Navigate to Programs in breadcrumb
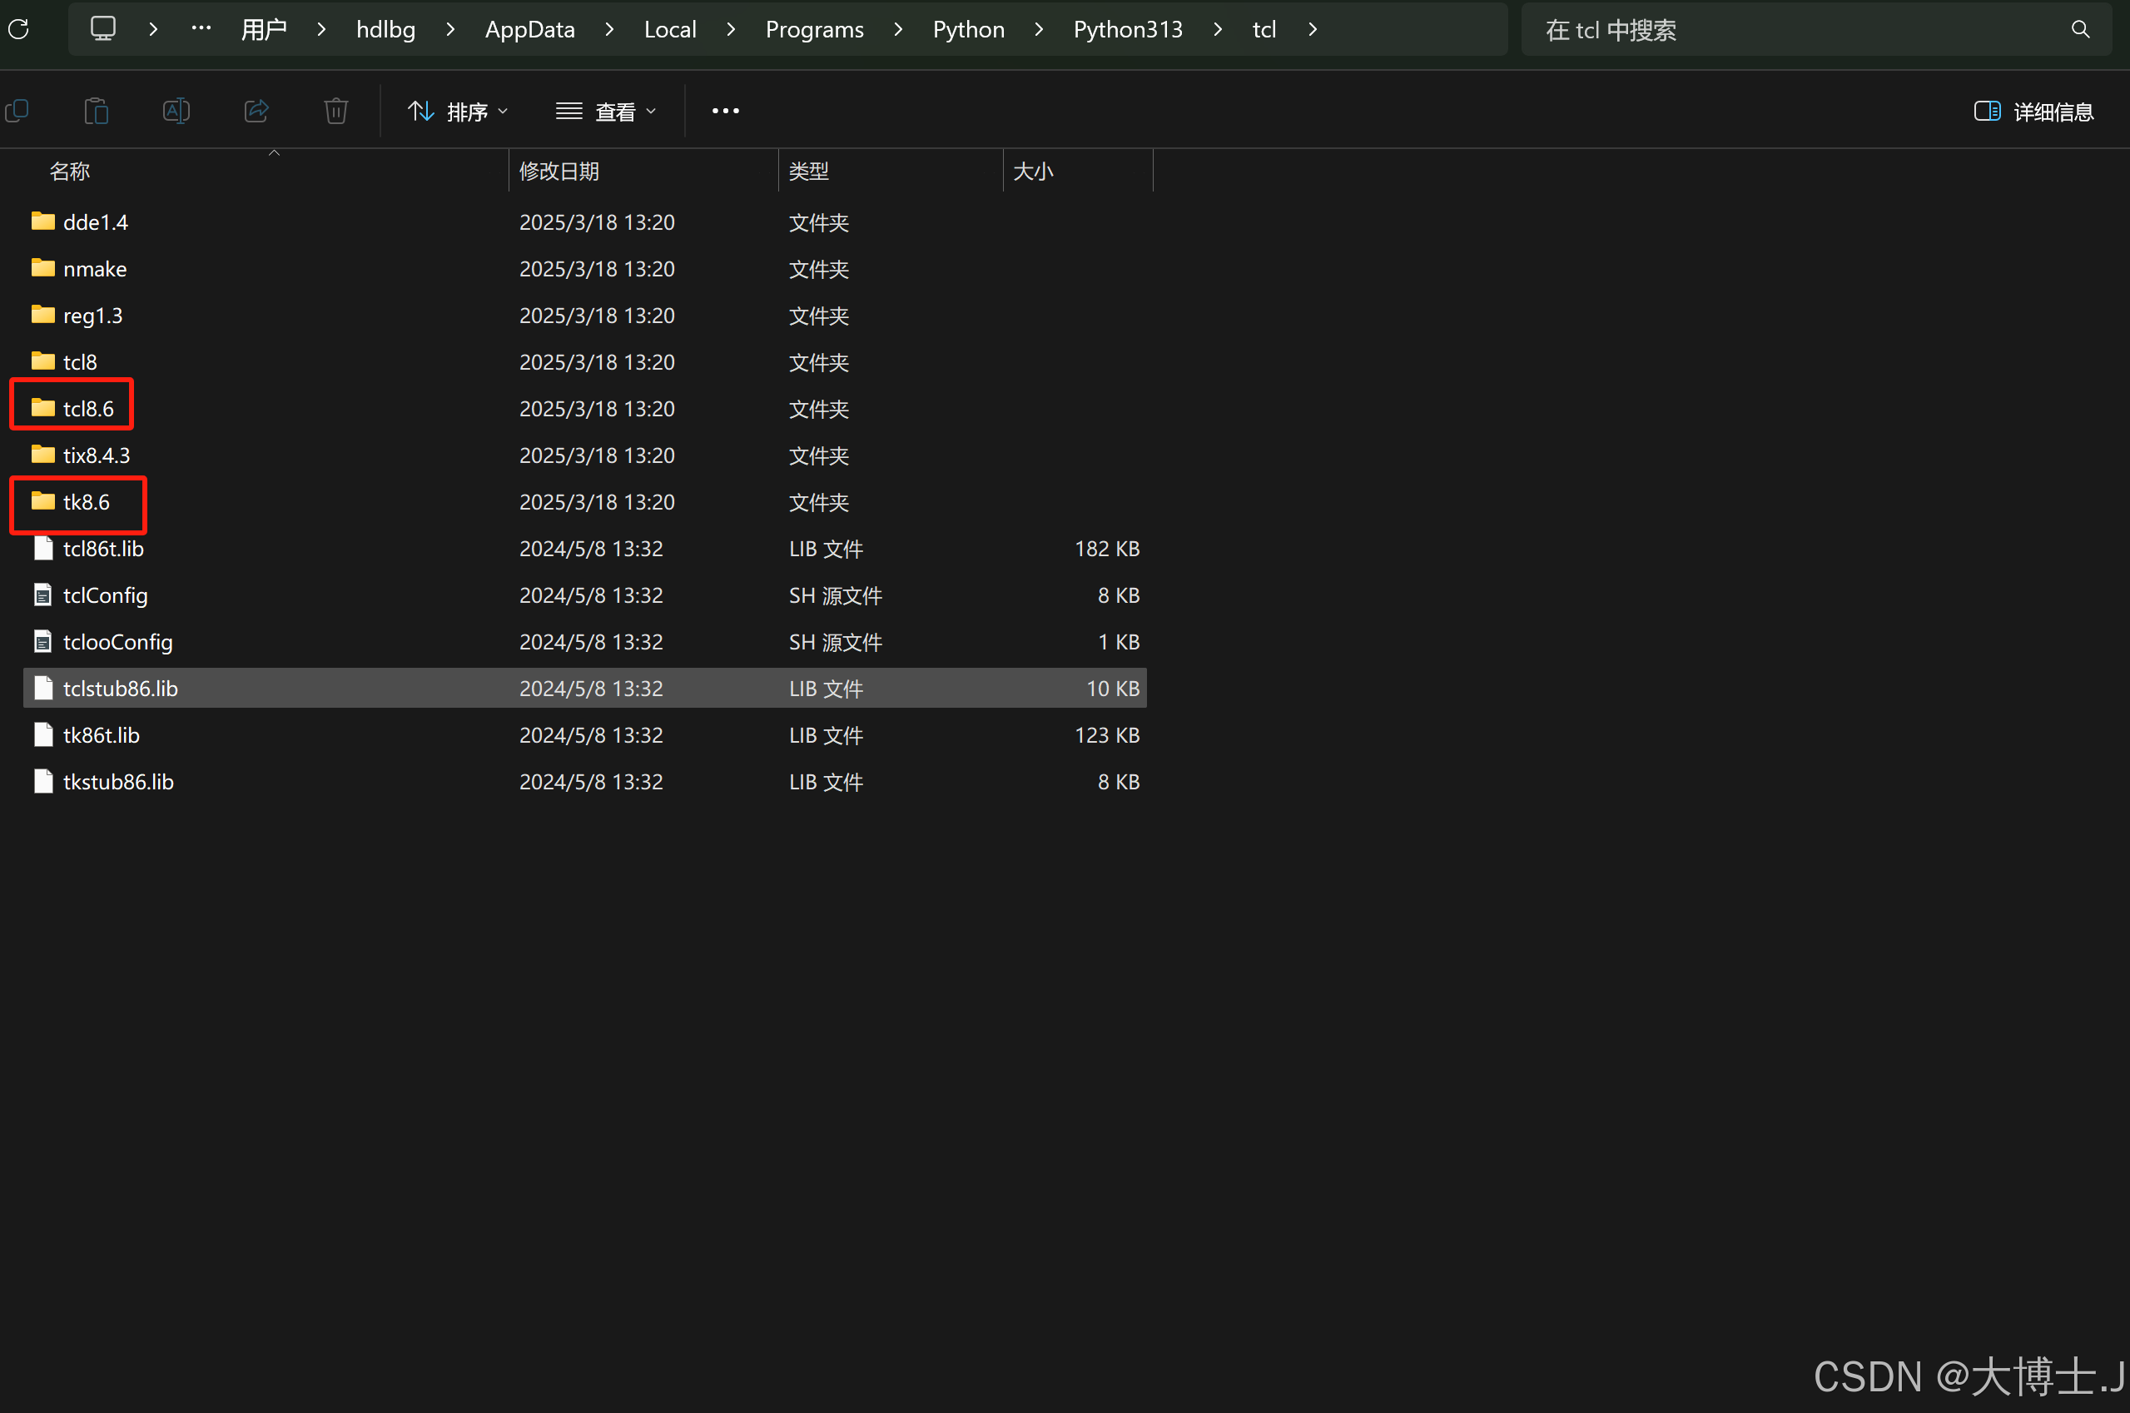The image size is (2130, 1413). coord(814,30)
